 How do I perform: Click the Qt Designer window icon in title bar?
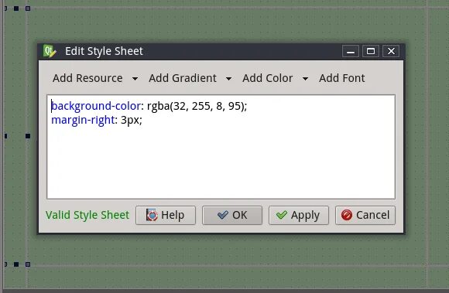pyautogui.click(x=50, y=51)
